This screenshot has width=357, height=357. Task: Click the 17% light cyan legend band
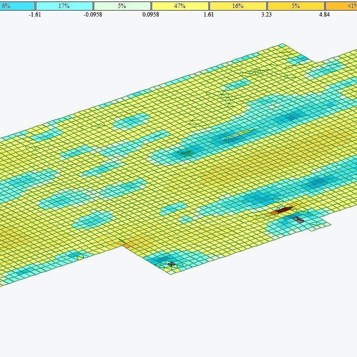64,6
